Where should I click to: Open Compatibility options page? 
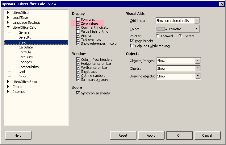[29, 67]
